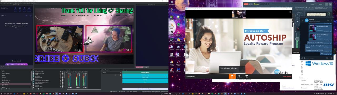
Task: Toggle visibility eye of Applications Audio source
Action: point(61,72)
